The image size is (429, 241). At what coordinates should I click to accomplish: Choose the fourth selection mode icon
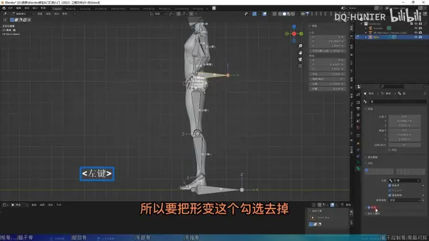coord(25,19)
